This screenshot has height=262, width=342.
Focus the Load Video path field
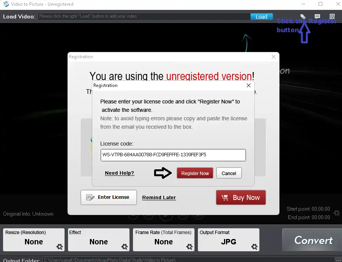pos(144,16)
